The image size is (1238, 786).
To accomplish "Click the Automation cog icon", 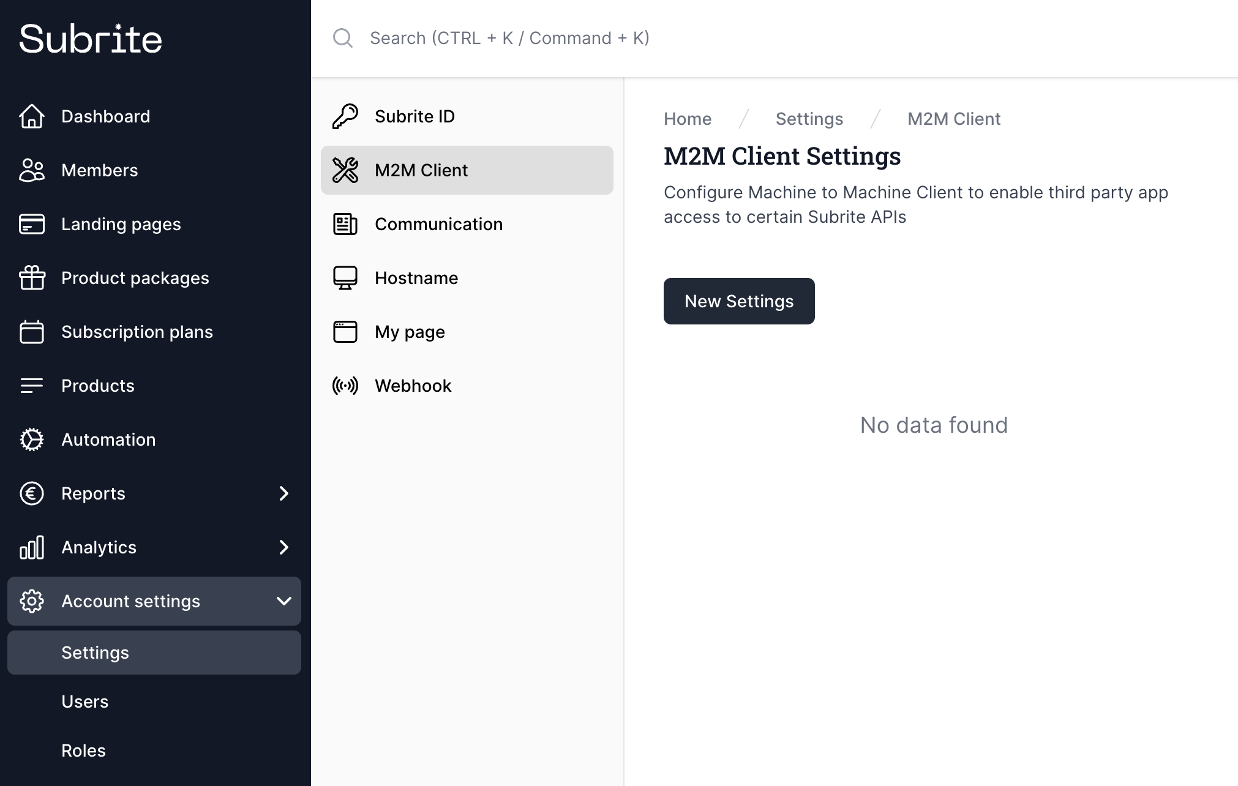I will (x=32, y=440).
